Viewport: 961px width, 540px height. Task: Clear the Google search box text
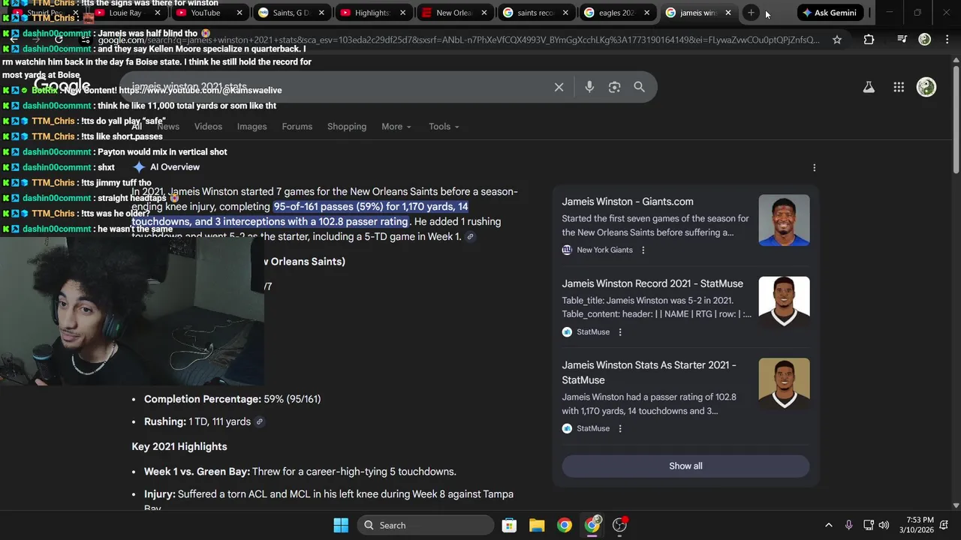coord(559,87)
